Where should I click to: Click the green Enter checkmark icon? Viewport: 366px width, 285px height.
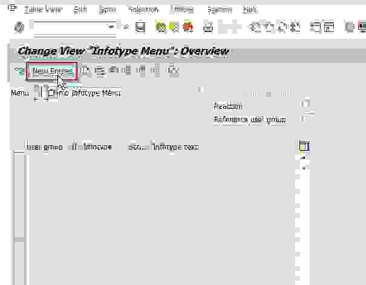pyautogui.click(x=19, y=27)
